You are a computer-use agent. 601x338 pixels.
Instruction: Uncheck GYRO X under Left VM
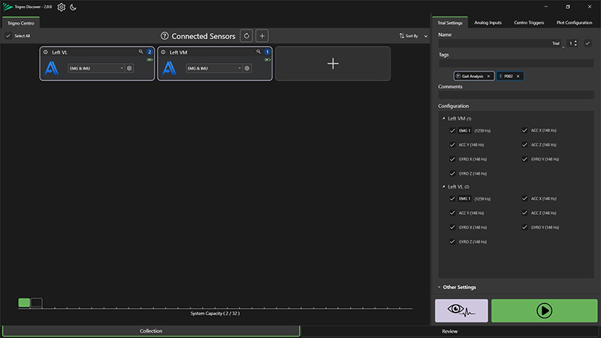click(452, 159)
